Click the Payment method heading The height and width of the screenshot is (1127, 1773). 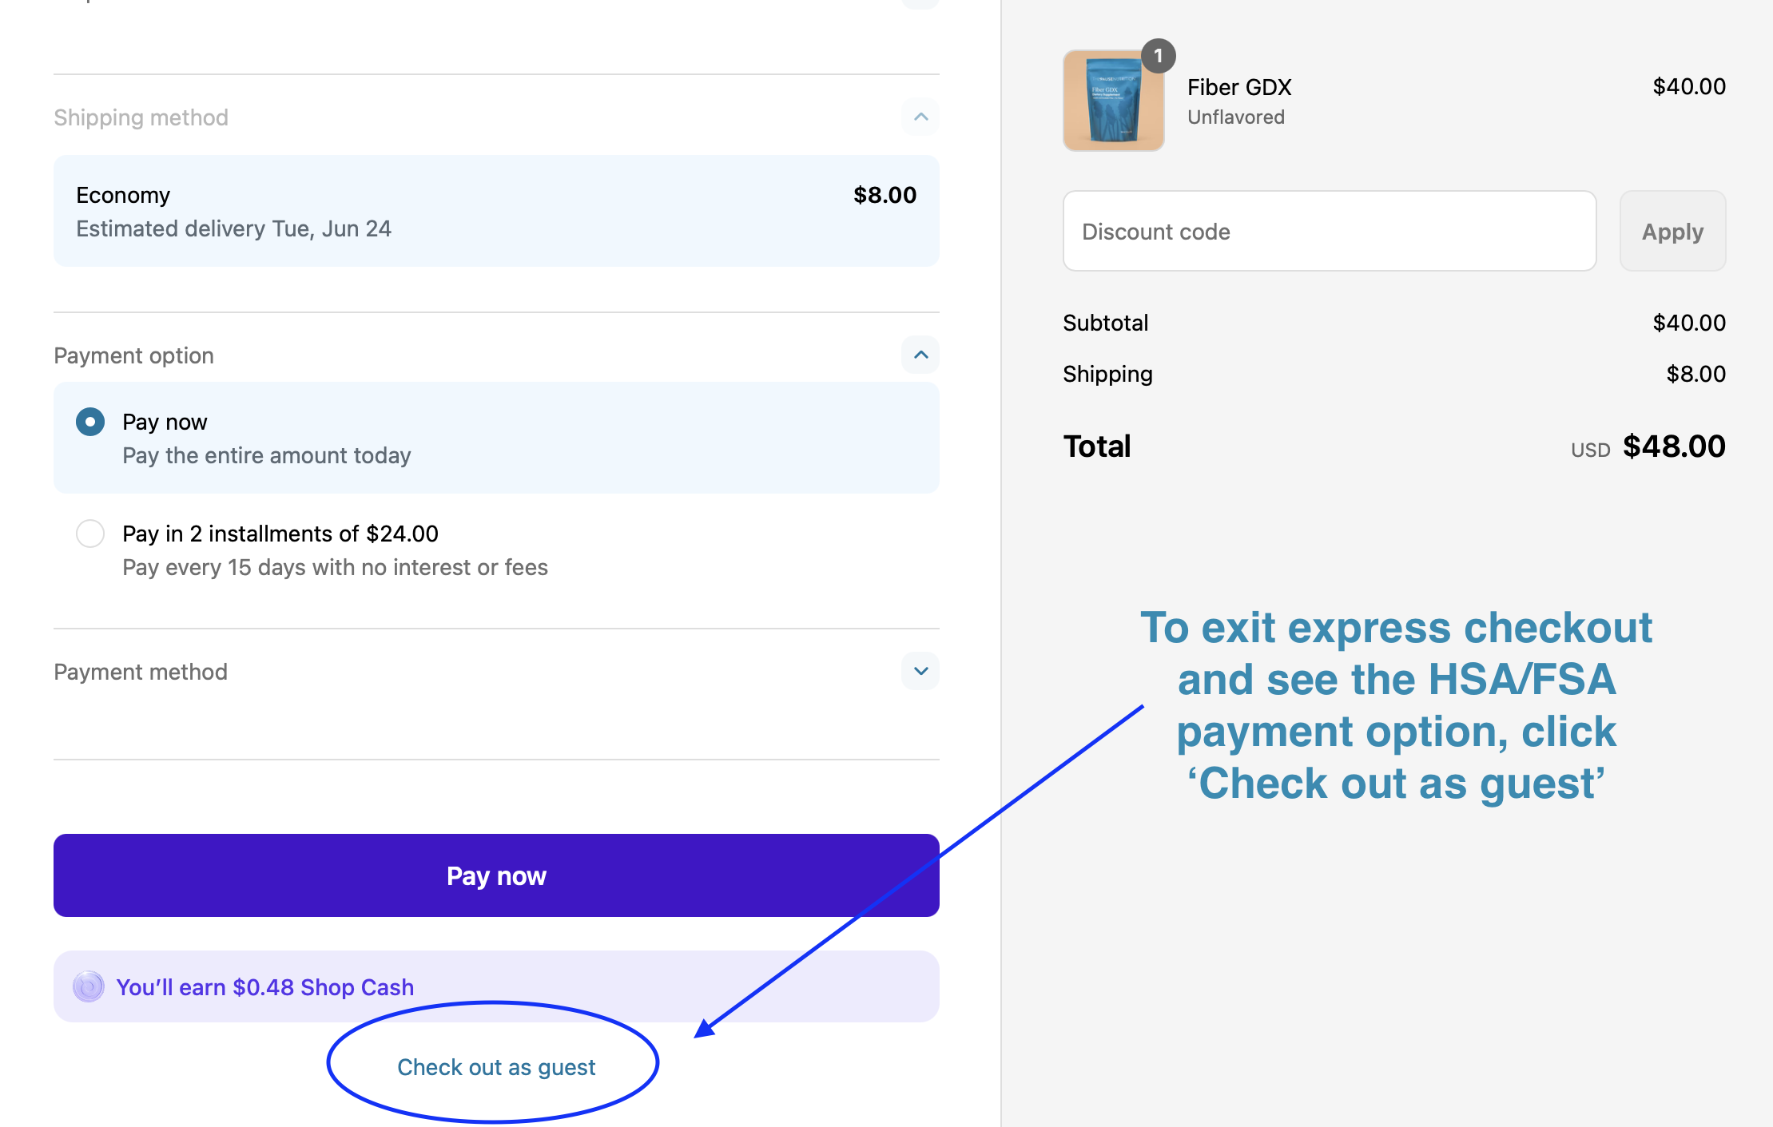(141, 672)
